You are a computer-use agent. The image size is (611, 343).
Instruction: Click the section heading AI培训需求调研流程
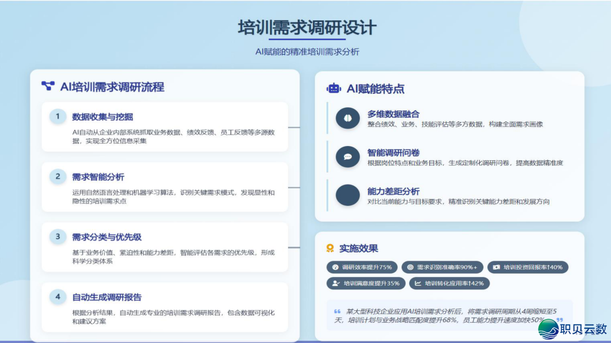pyautogui.click(x=112, y=87)
